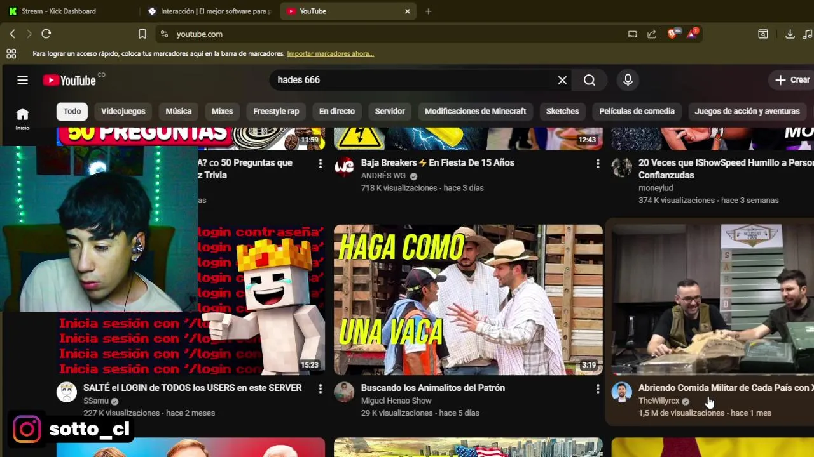Screen dimensions: 814x457
Task: Close the YouTube browser tab
Action: [x=408, y=11]
